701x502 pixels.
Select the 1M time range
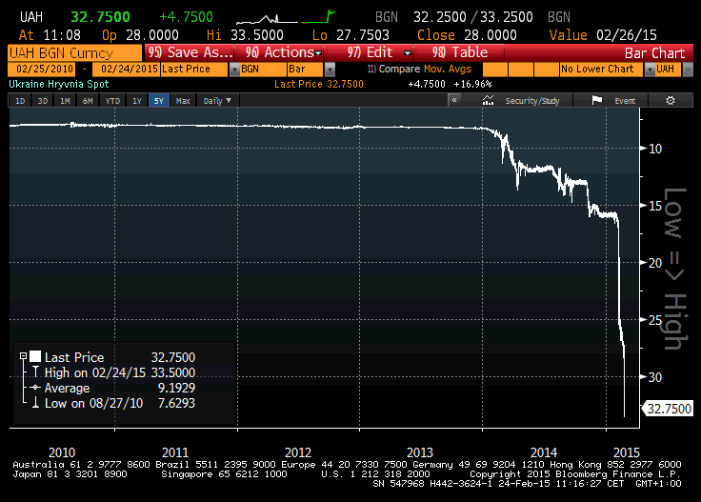[x=66, y=101]
